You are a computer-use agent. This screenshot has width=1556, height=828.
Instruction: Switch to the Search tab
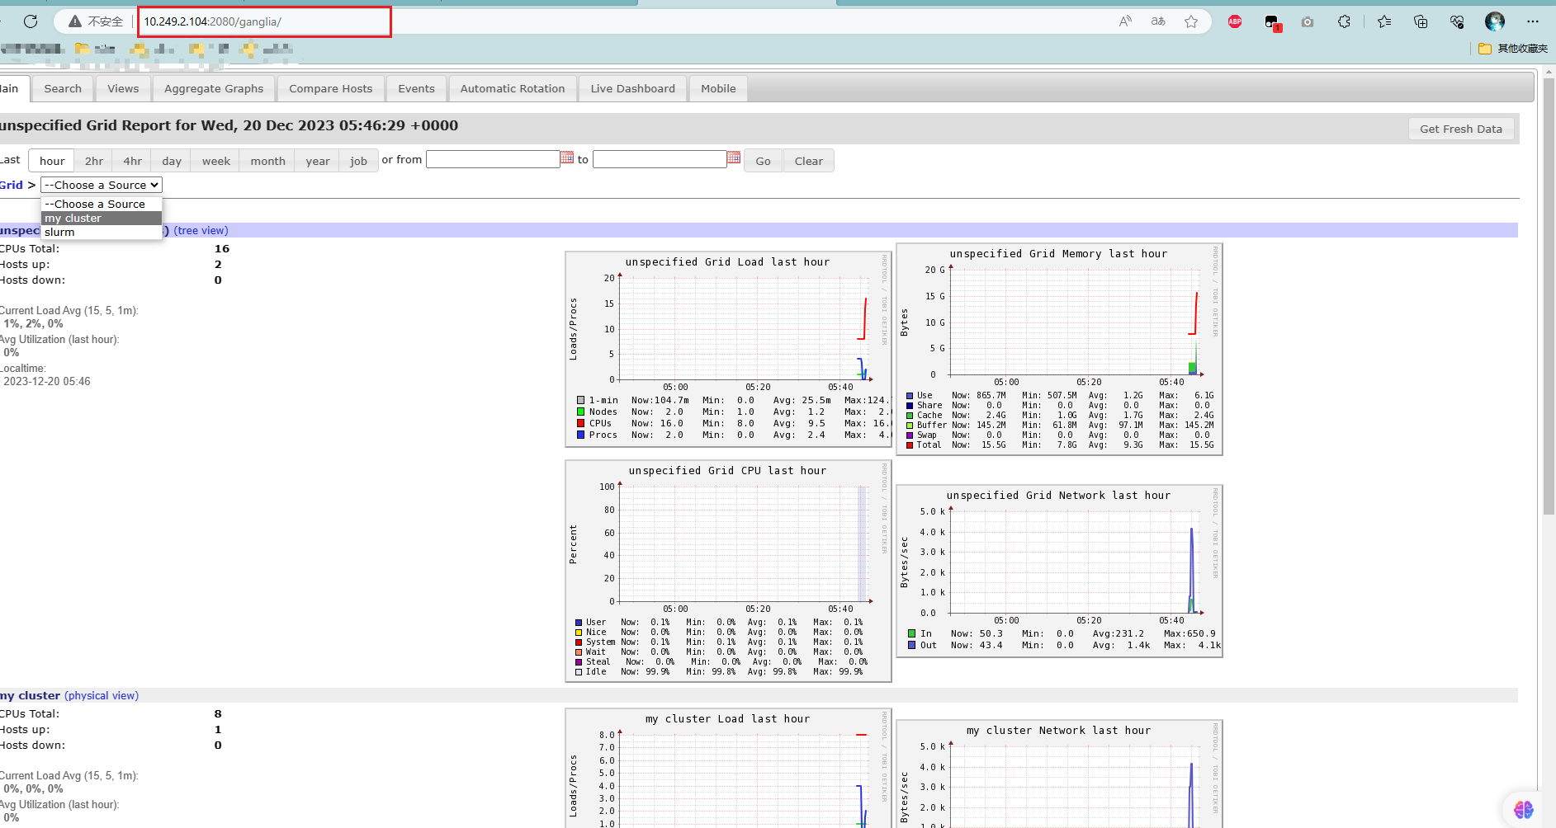click(x=63, y=88)
